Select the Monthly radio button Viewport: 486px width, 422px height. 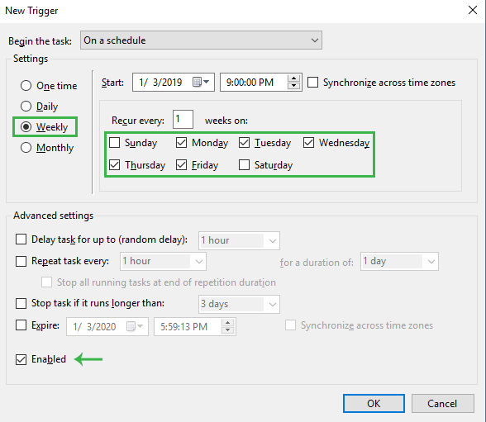point(26,147)
